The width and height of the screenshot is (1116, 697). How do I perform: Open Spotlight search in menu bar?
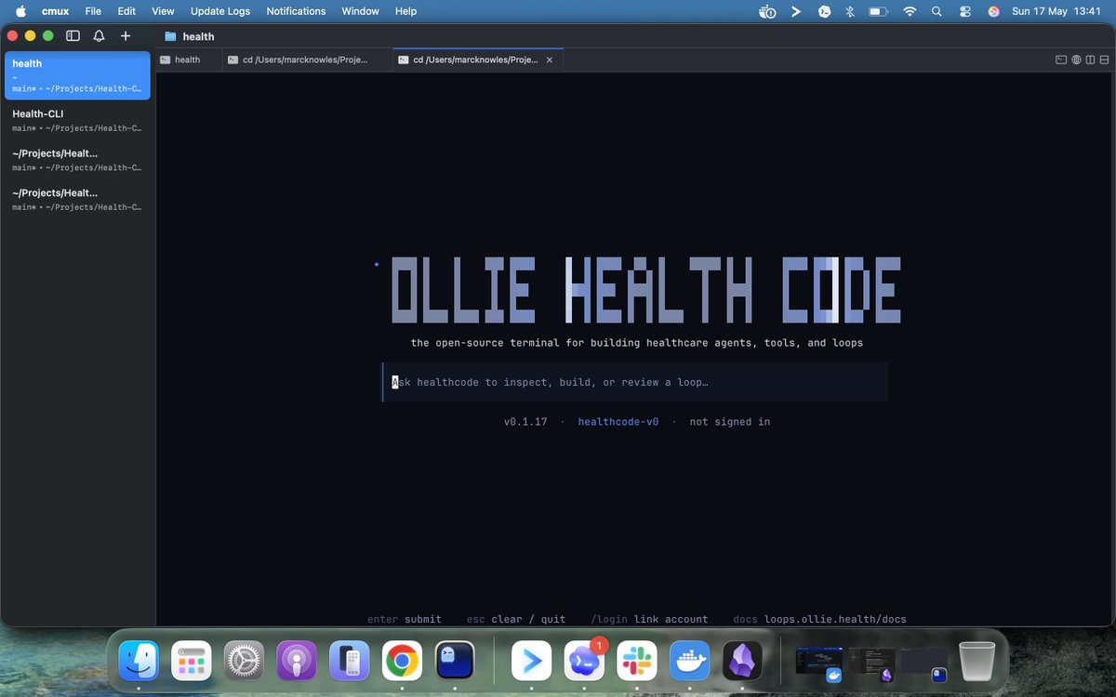(937, 11)
